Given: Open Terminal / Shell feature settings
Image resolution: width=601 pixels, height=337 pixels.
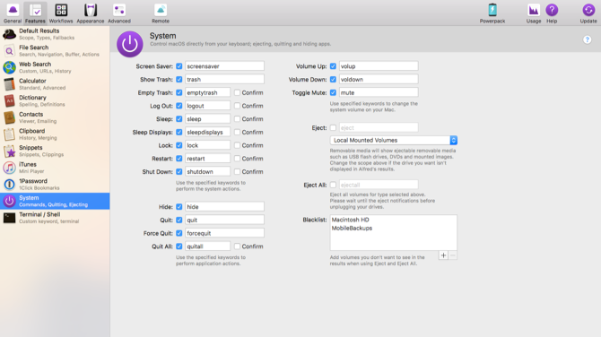Looking at the screenshot, I should pos(55,218).
